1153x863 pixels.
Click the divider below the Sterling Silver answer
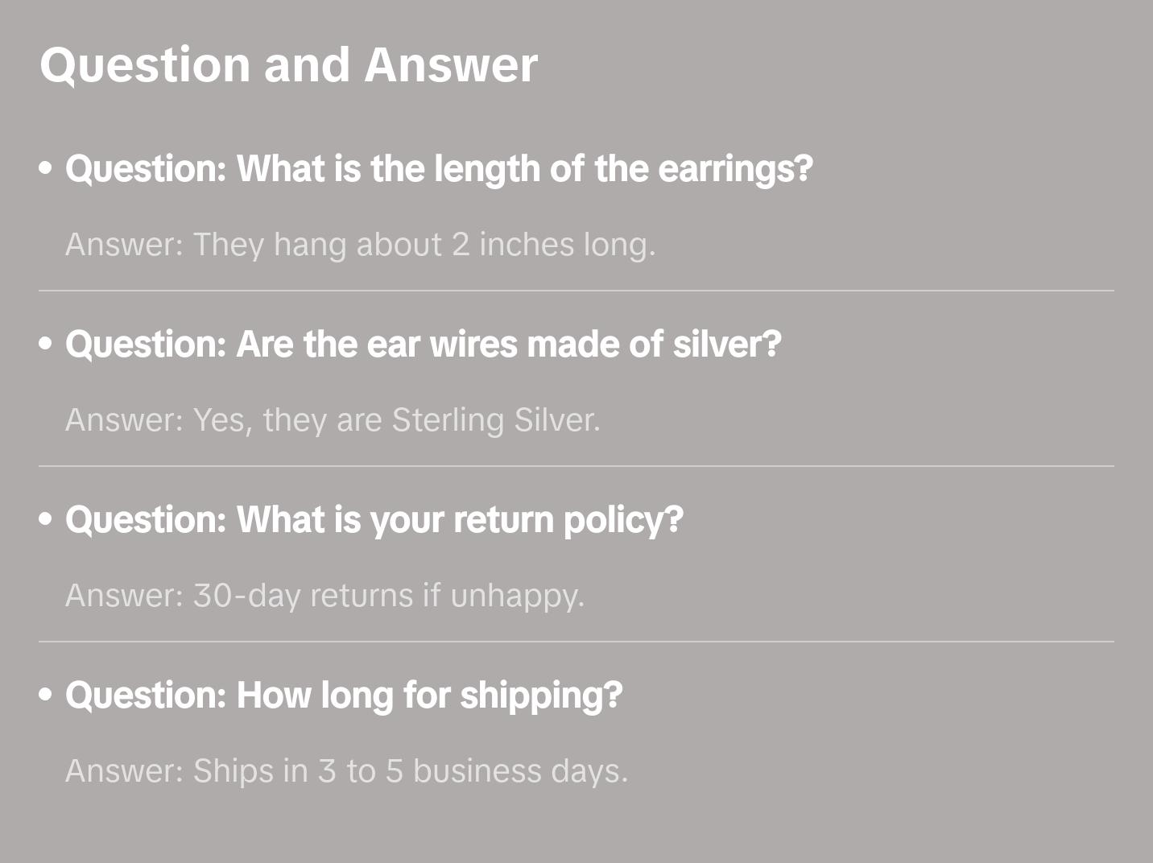tap(576, 466)
